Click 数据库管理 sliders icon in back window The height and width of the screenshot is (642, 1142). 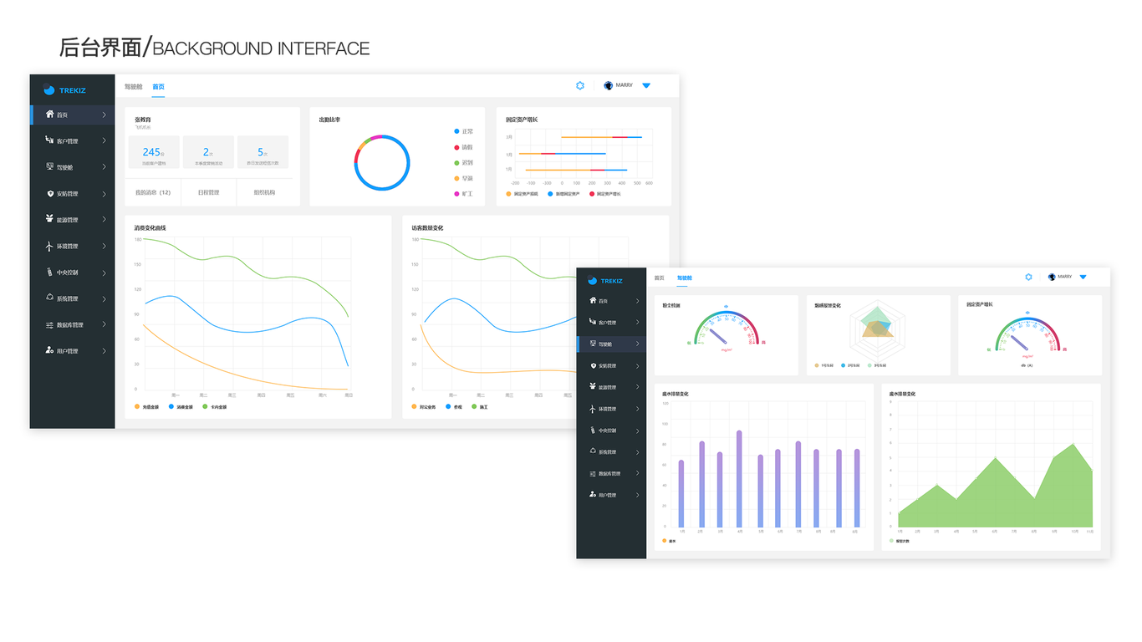(50, 324)
